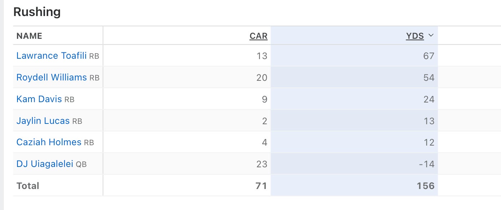Select DJ Uiagalelei player link
The width and height of the screenshot is (501, 210).
pos(45,164)
